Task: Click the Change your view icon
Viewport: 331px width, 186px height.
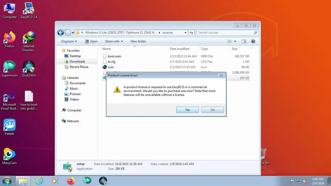Action: [230, 41]
